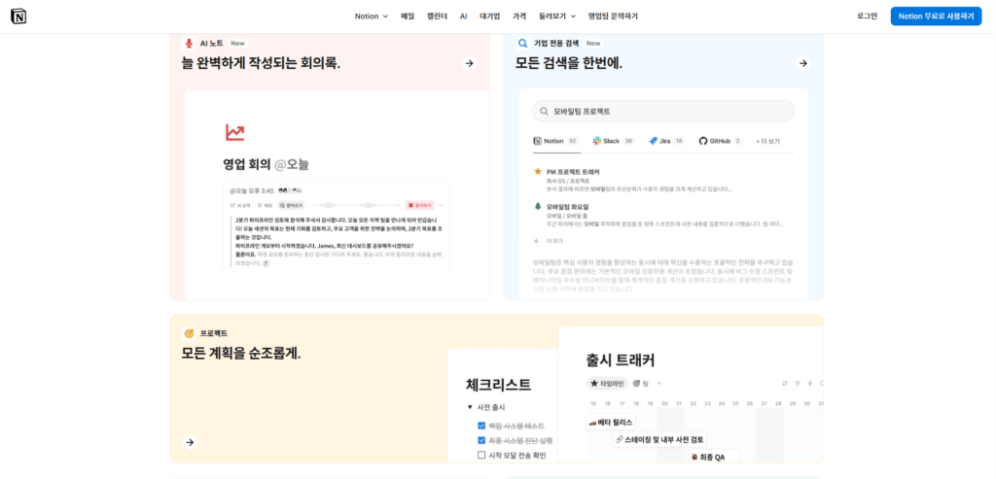996x479 pixels.
Task: Click the magnifier icon inside search field
Action: [544, 111]
